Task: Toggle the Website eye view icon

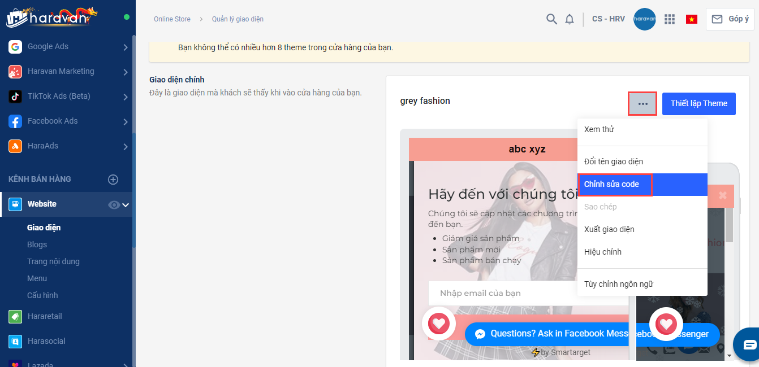Action: [114, 205]
